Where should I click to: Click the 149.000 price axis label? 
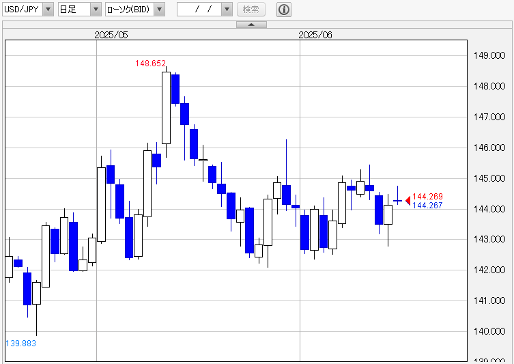point(489,55)
